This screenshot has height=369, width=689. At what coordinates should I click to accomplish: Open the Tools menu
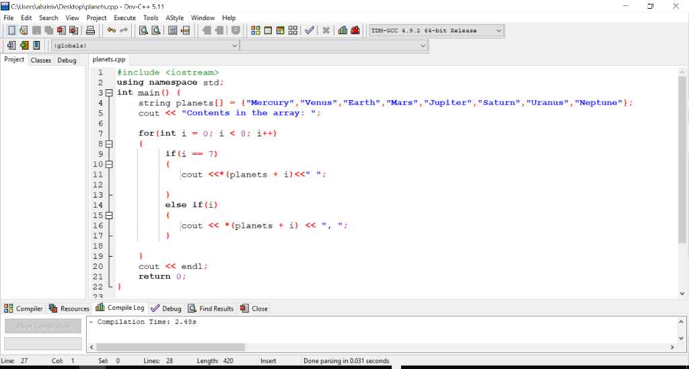click(151, 18)
